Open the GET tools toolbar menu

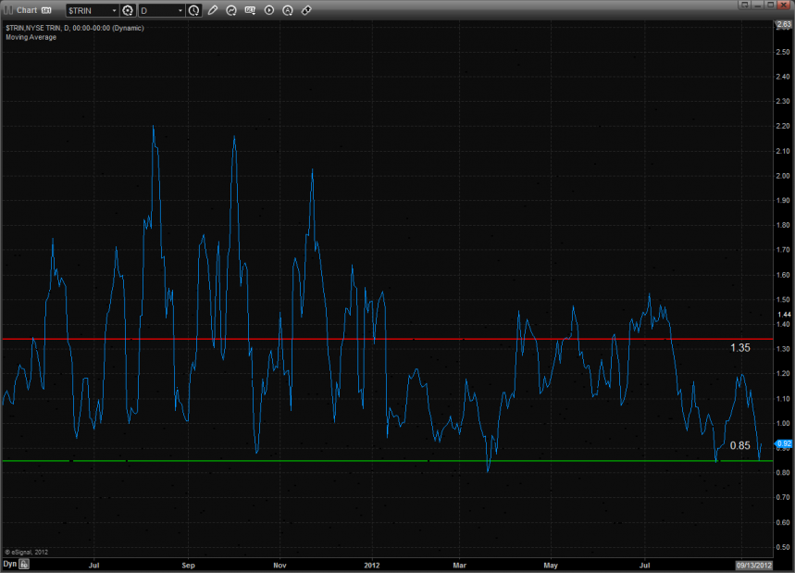(x=251, y=10)
